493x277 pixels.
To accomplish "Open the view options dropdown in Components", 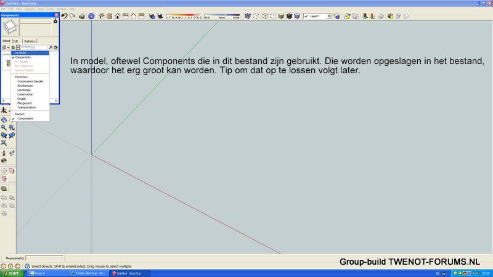I will point(6,47).
